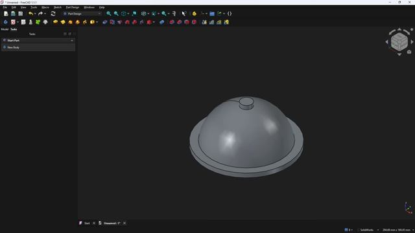415x233 pixels.
Task: Click the navigation cube's right arrow
Action: (x=412, y=41)
